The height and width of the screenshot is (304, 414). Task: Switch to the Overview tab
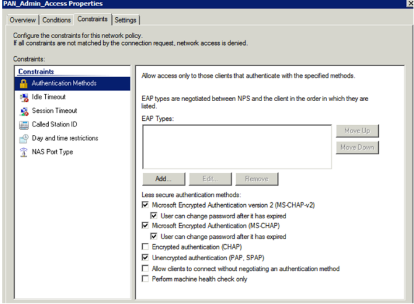pyautogui.click(x=23, y=20)
